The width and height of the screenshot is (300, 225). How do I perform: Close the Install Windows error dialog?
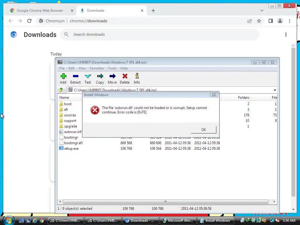214,95
